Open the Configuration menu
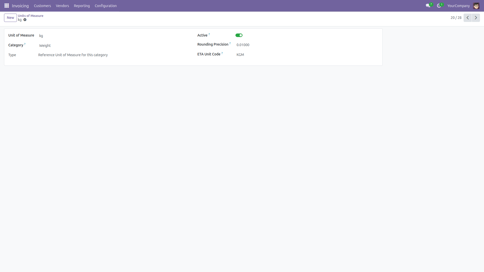The image size is (484, 272). tap(106, 6)
